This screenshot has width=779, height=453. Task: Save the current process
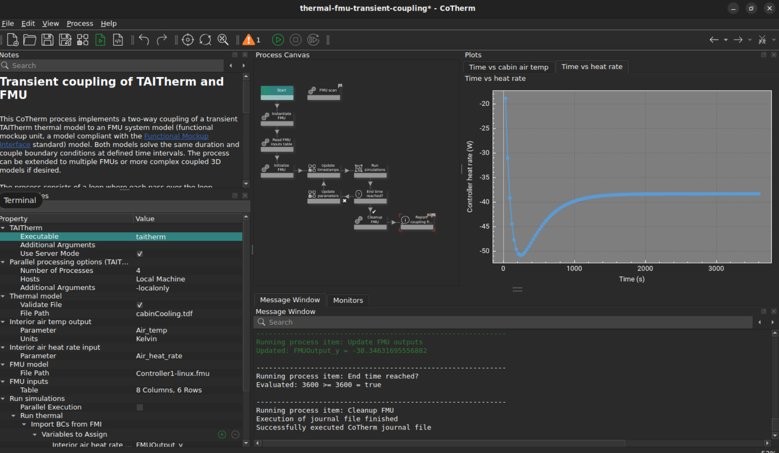(47, 40)
